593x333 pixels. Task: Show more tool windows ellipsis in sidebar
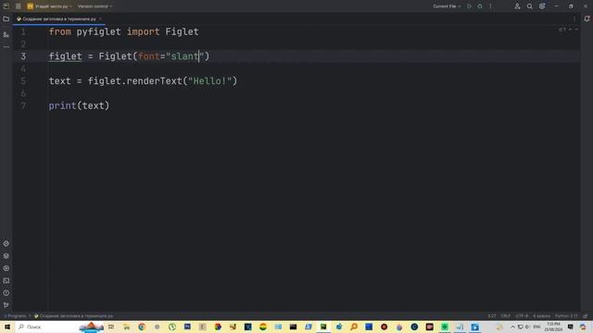tap(6, 47)
